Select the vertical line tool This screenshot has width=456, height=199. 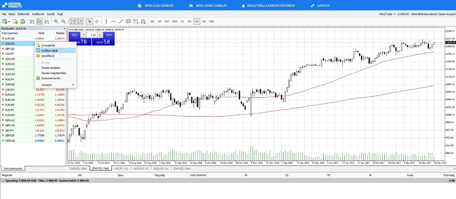(106, 22)
